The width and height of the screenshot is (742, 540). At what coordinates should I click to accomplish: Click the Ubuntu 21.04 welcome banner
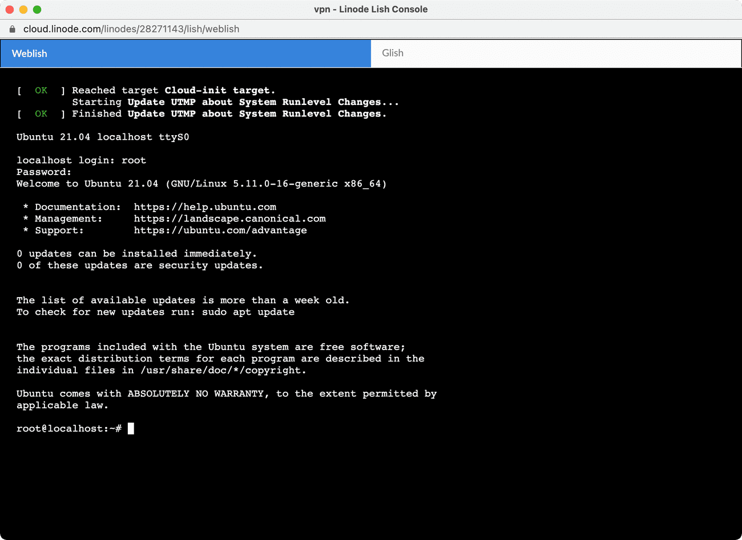(201, 184)
